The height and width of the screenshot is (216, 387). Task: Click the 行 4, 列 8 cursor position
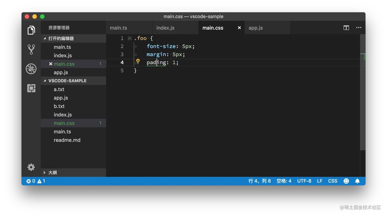click(x=260, y=181)
